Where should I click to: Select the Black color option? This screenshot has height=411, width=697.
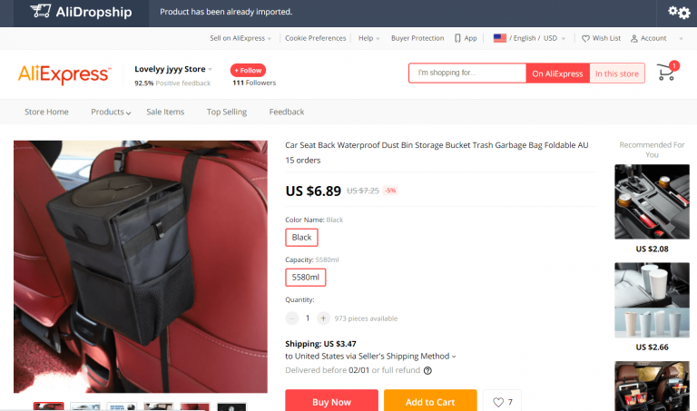pyautogui.click(x=301, y=238)
